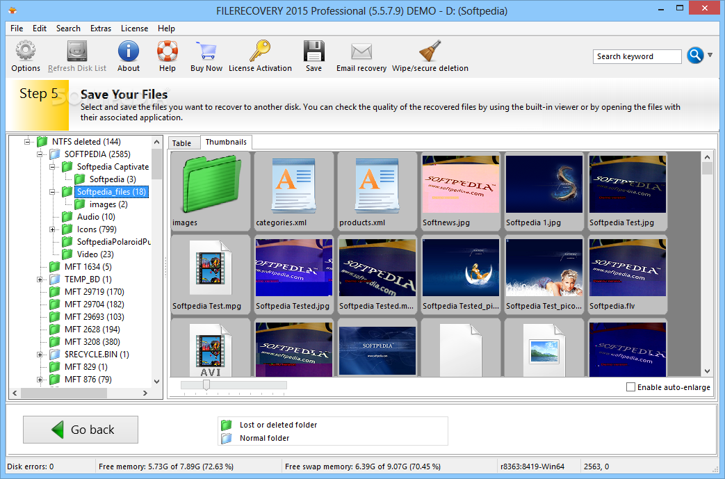The height and width of the screenshot is (479, 725).
Task: Select the categories.xml thumbnail
Action: point(293,191)
